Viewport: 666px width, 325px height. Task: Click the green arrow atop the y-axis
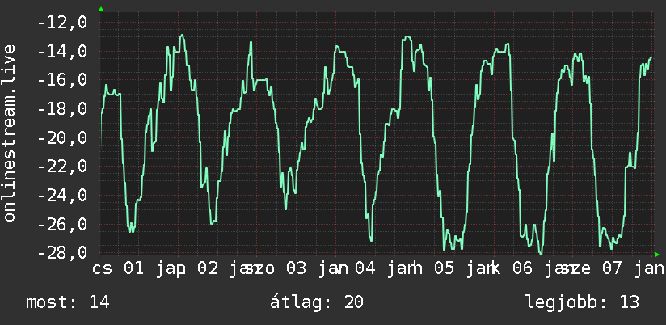coord(101,9)
